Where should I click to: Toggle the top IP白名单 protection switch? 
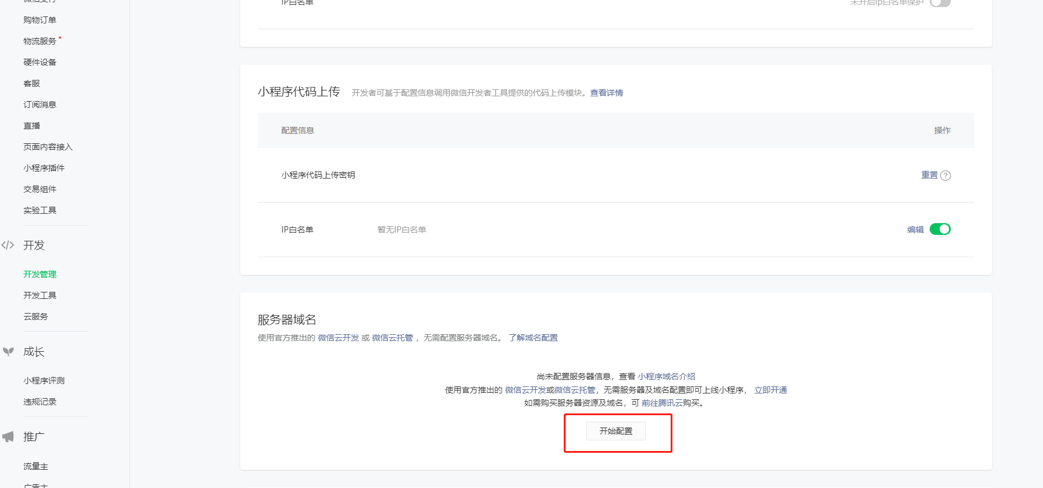point(940,3)
